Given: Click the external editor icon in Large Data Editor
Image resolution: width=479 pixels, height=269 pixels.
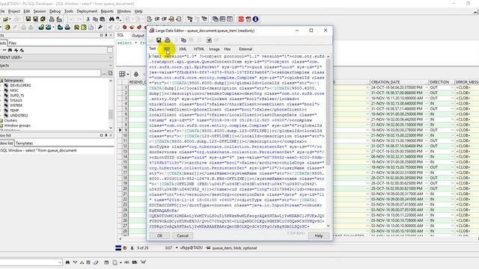Looking at the screenshot, I should click(209, 40).
